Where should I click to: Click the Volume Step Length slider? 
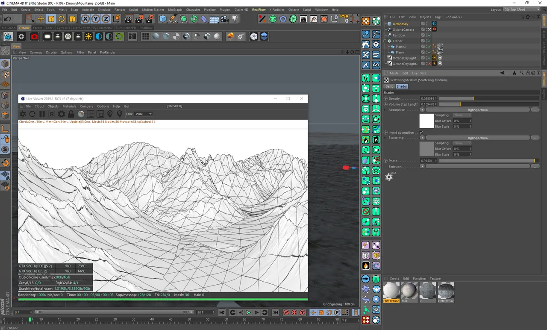click(x=489, y=104)
